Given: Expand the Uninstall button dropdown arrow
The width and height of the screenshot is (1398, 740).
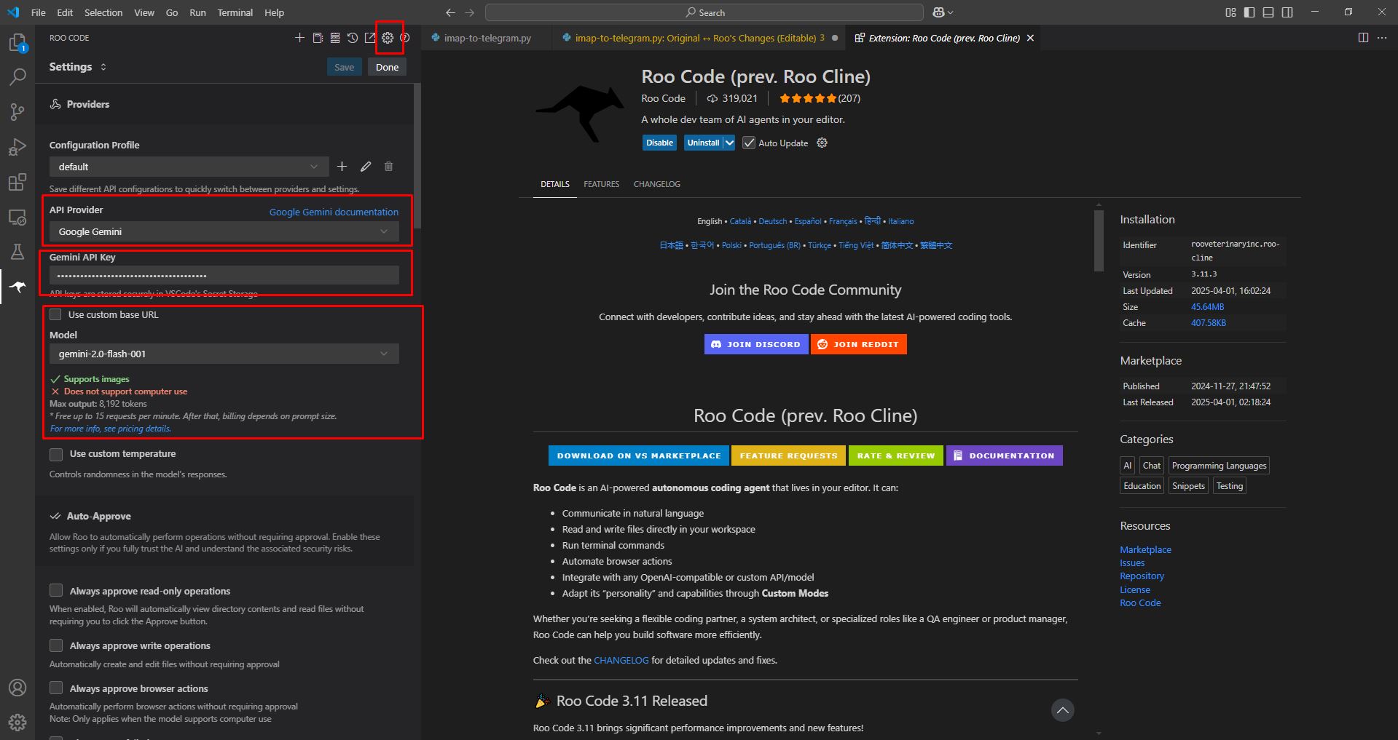Looking at the screenshot, I should [731, 143].
